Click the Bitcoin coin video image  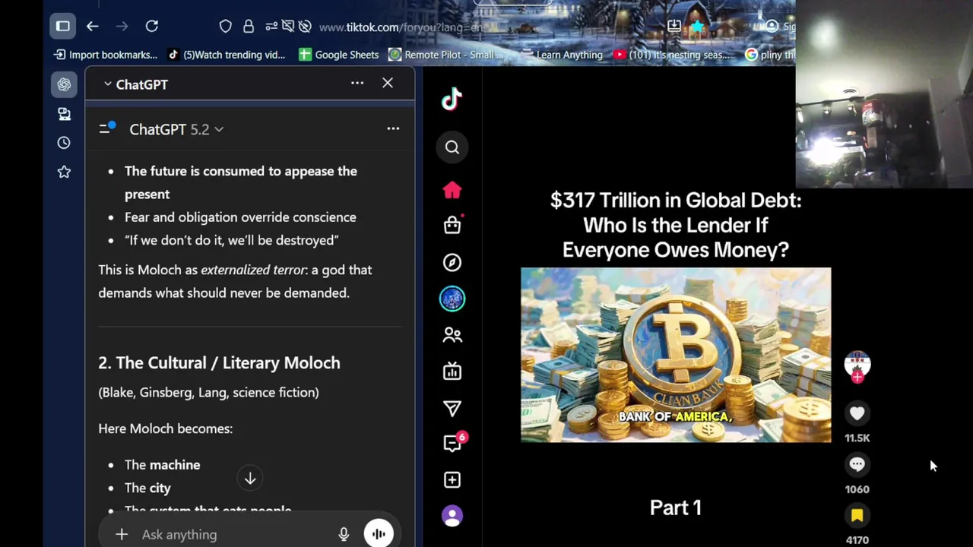click(x=676, y=355)
